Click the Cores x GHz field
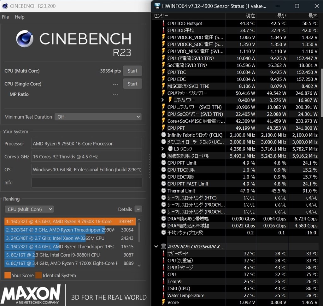The width and height of the screenshot is (323, 306). point(86,156)
